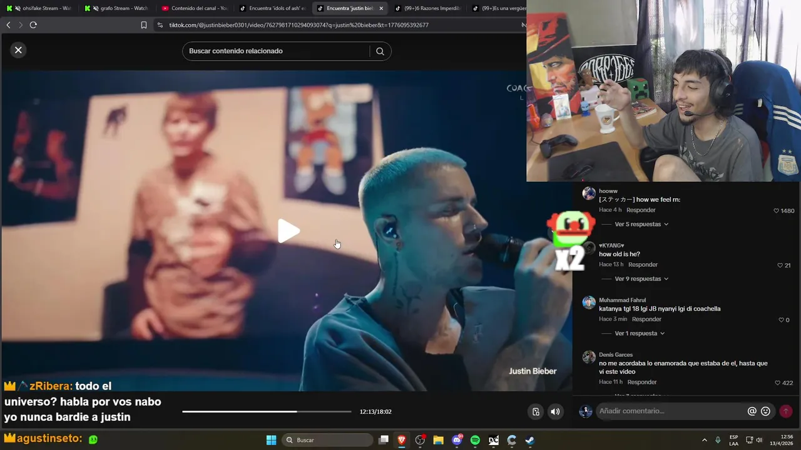Click the search magnifier icon beside Buscar contenido relacionado
The image size is (801, 450).
[380, 51]
